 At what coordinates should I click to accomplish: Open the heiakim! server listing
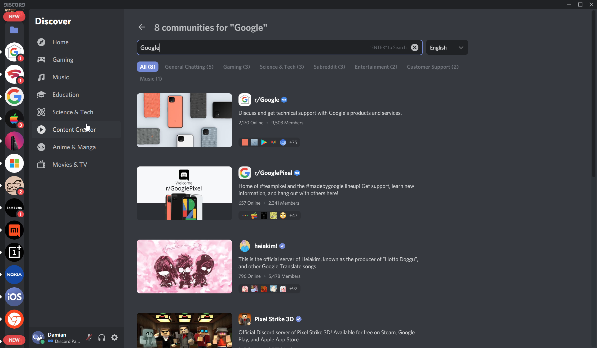point(266,246)
